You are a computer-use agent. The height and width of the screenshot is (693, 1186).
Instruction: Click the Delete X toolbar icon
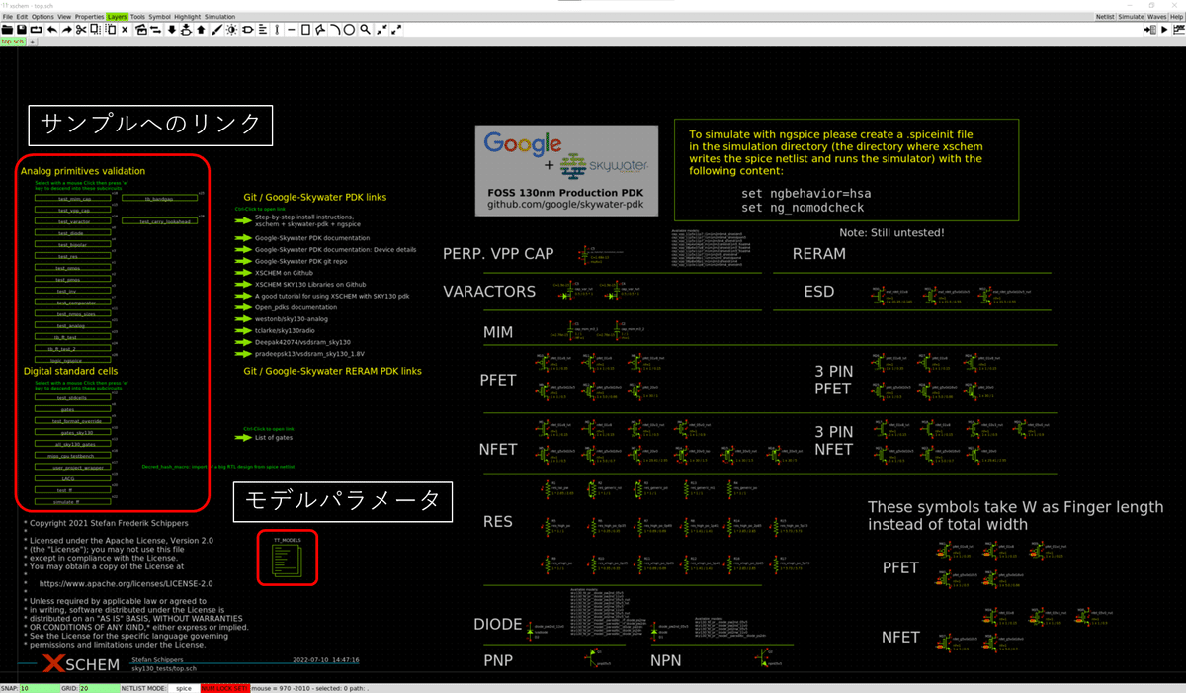tap(125, 30)
